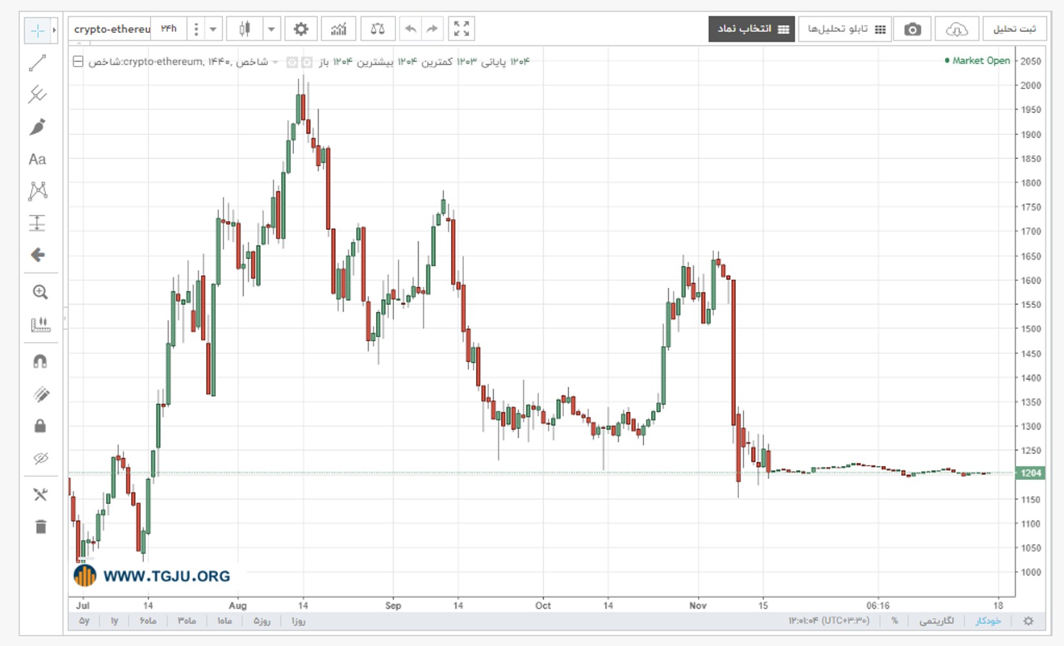Image resolution: width=1064 pixels, height=646 pixels.
Task: Select the XABCD pattern tool
Action: pos(37,191)
